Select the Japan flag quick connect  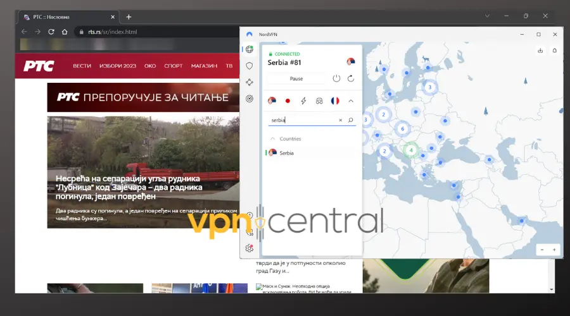pyautogui.click(x=288, y=101)
